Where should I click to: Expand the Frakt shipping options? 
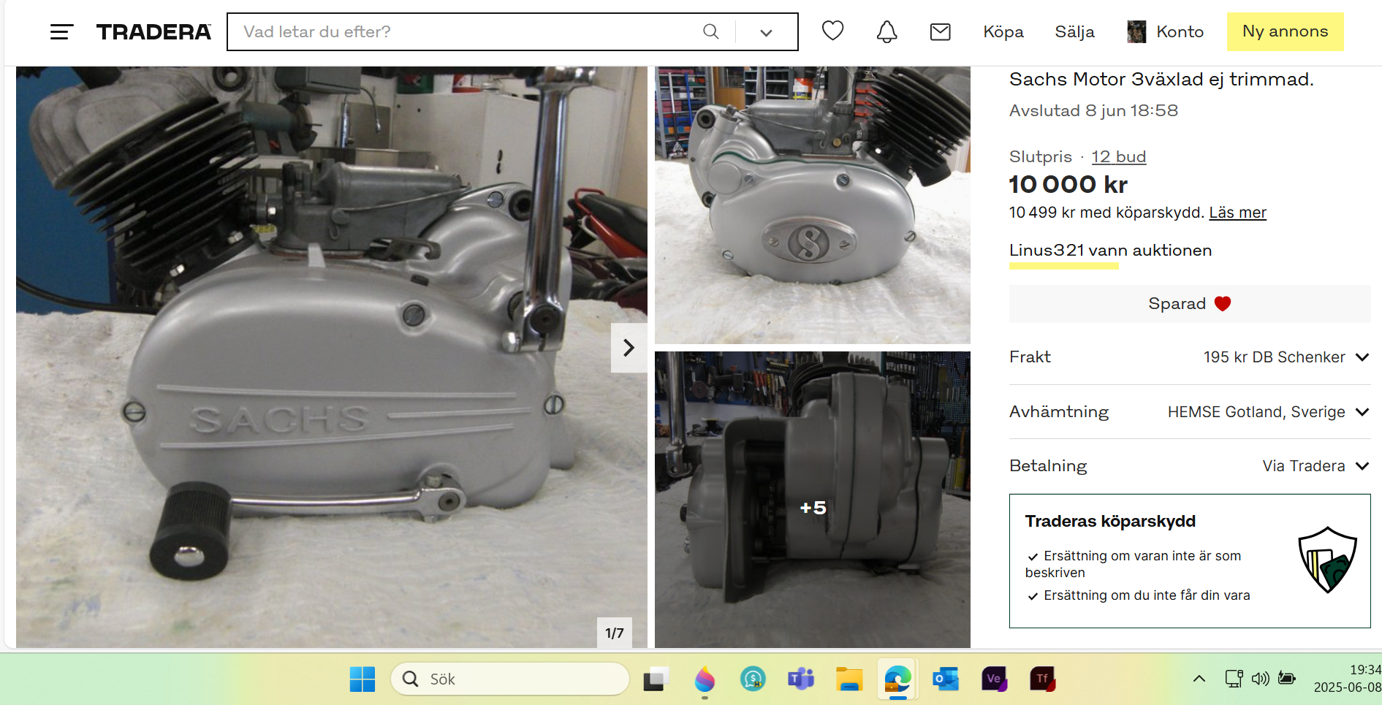click(x=1362, y=357)
